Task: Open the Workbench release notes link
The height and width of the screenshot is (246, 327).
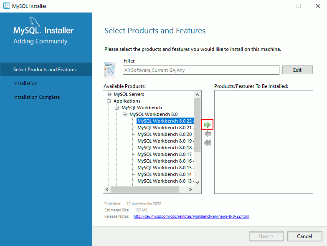Action: 191,216
